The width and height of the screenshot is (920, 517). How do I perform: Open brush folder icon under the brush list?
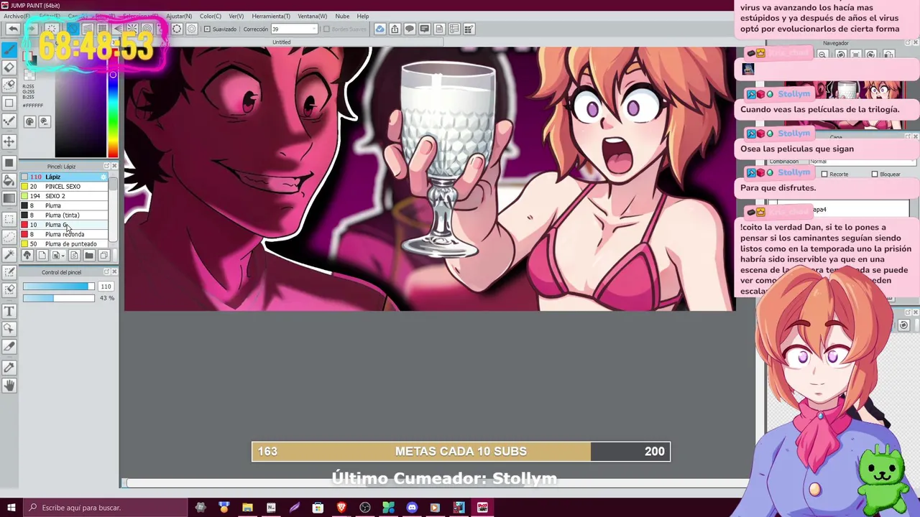click(89, 256)
